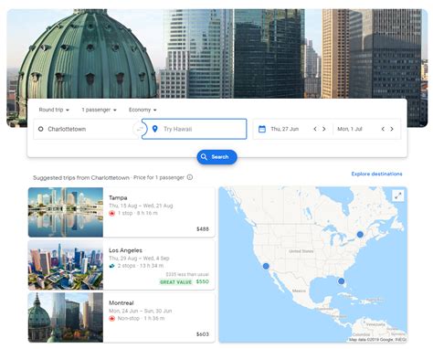Click the Los Angeles marker on the map
This screenshot has height=349, width=433.
coord(266,266)
